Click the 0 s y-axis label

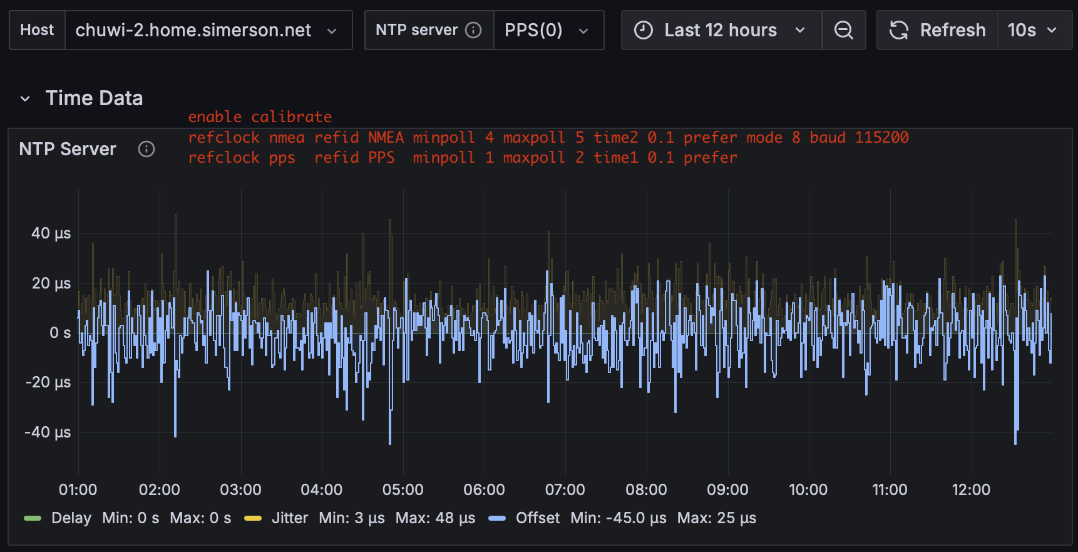click(x=60, y=333)
